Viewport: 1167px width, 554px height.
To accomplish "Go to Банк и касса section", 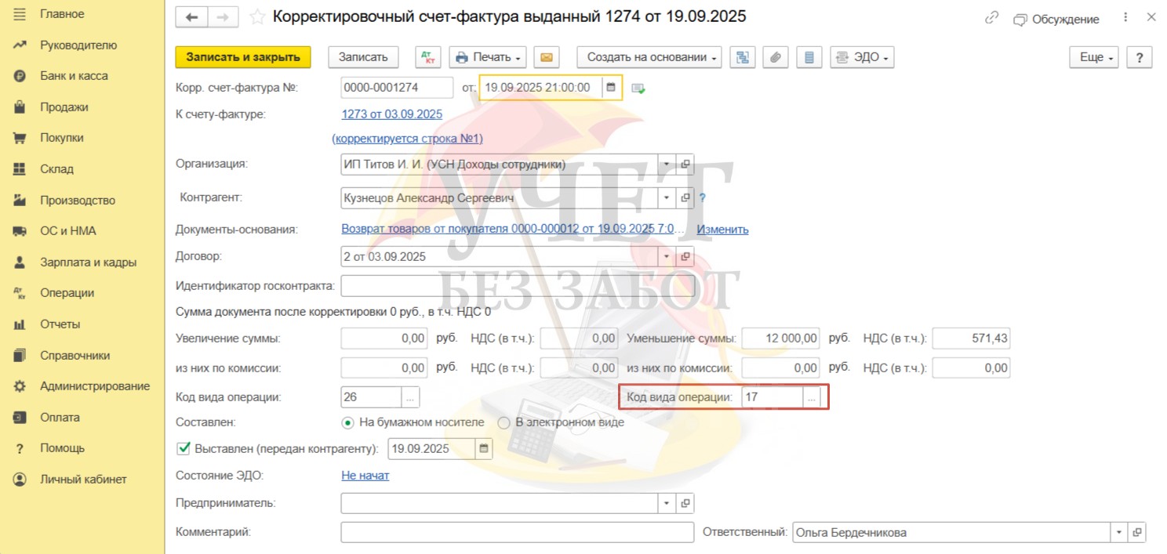I will [x=74, y=76].
